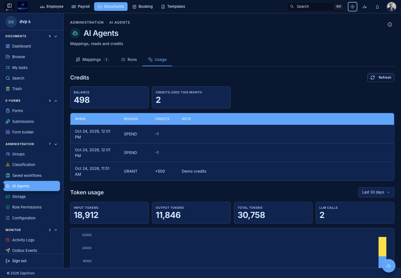
Task: Switch to the Runs tab
Action: point(129,59)
